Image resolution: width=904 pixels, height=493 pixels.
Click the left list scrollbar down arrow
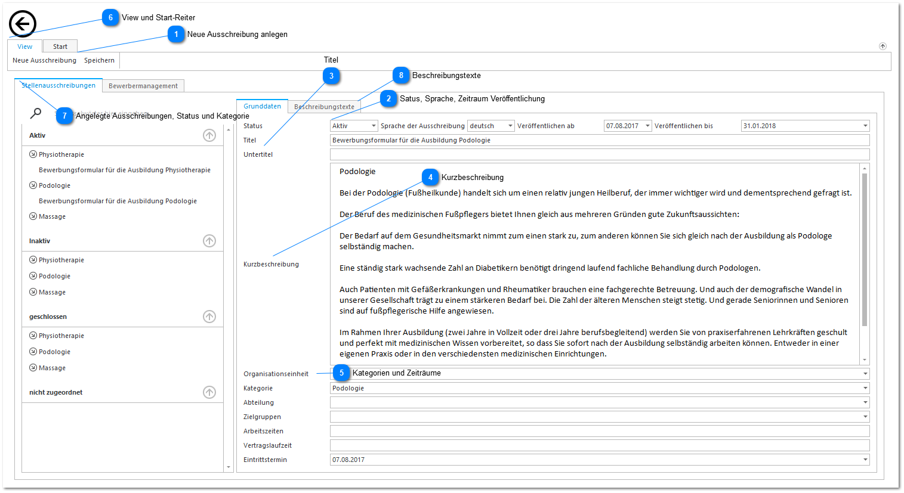click(229, 467)
